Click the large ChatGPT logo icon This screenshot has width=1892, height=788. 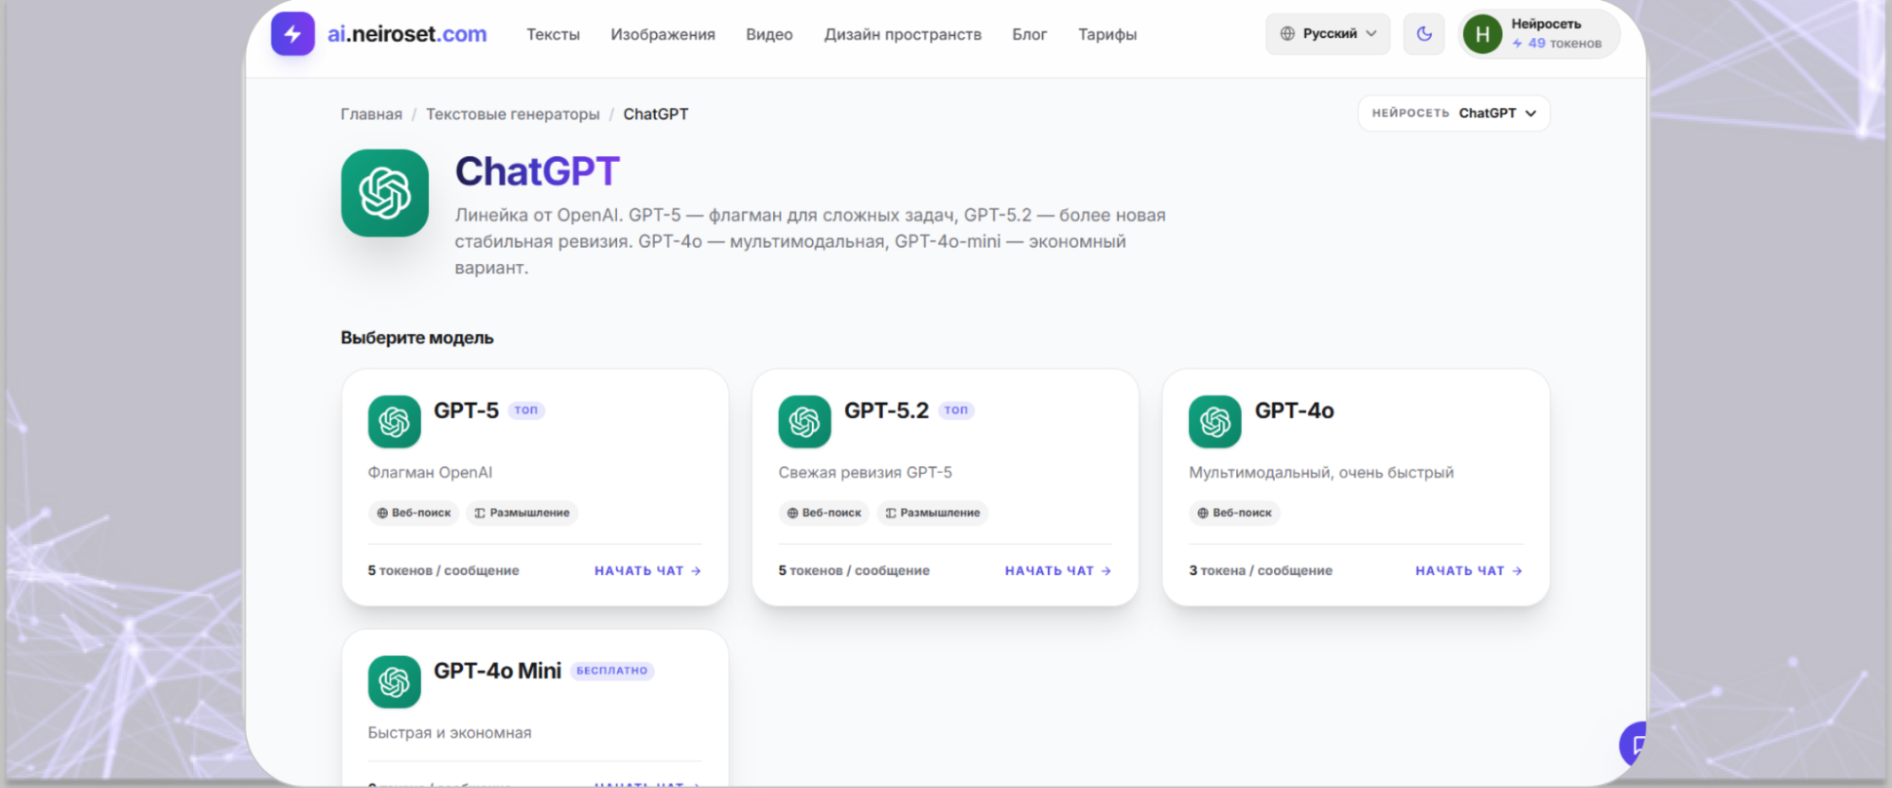(x=385, y=193)
